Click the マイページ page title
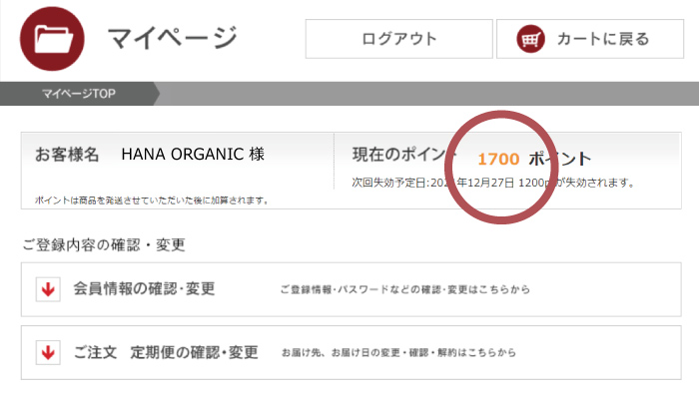The image size is (699, 402). tap(172, 39)
